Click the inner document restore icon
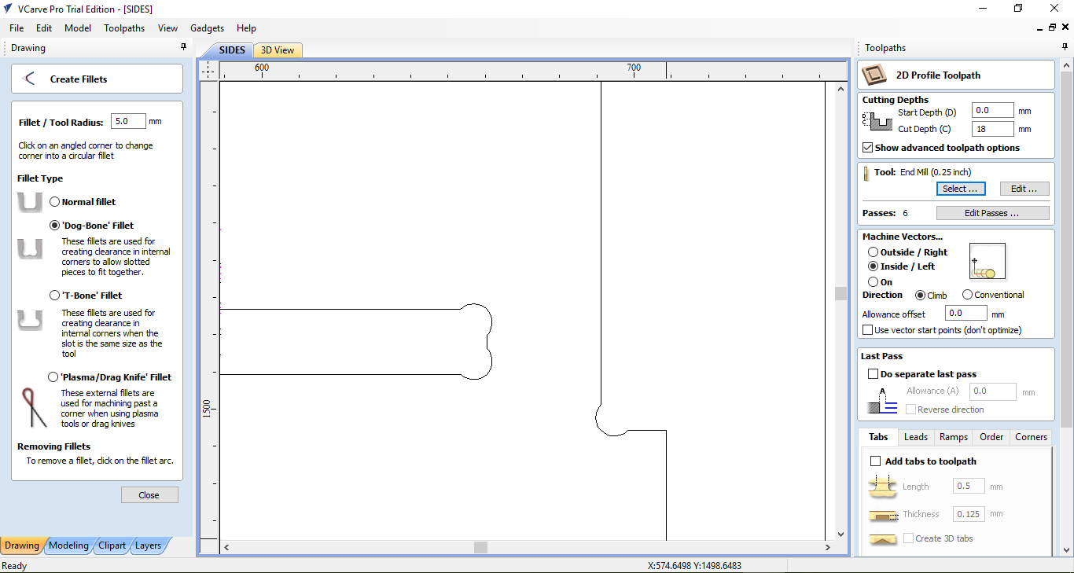 coord(1052,28)
